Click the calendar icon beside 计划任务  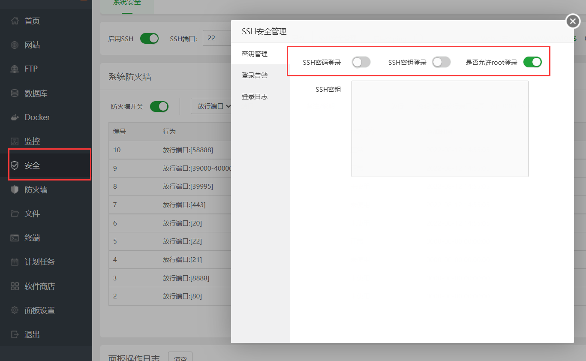point(15,262)
